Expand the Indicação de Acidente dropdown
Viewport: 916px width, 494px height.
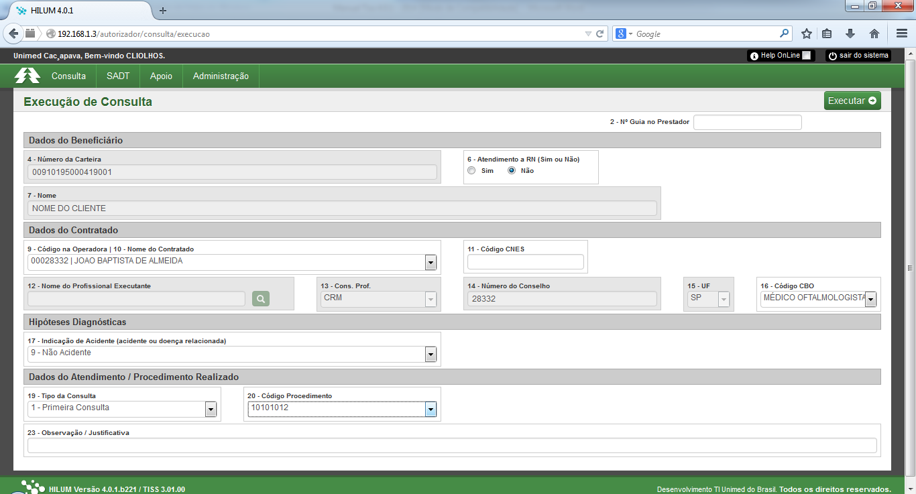(x=431, y=354)
